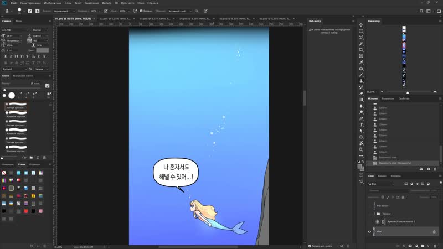The height and width of the screenshot is (249, 443).
Task: Filter layers by type (T) icon
Action: 418,184
